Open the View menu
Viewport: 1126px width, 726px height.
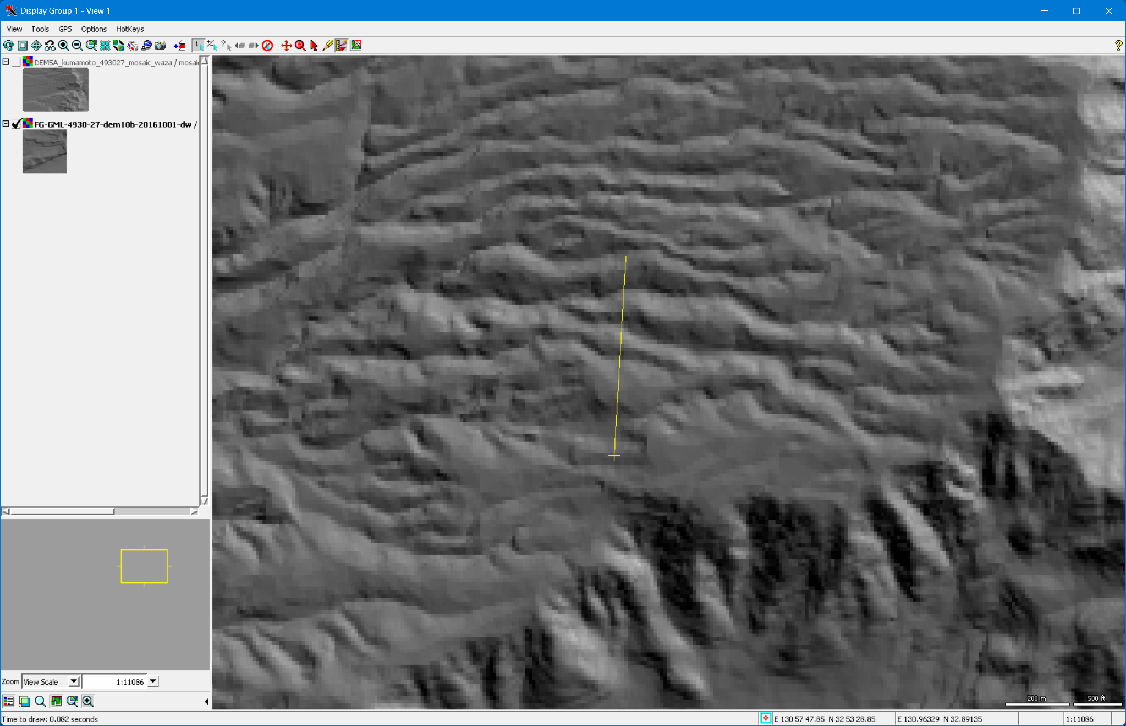tap(14, 29)
